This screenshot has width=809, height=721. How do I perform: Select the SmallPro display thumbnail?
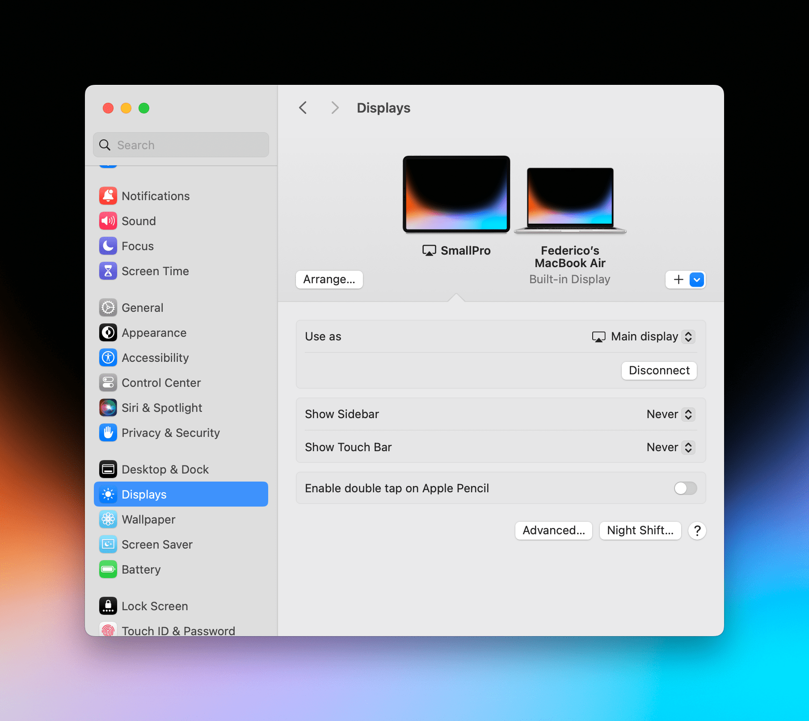click(456, 194)
